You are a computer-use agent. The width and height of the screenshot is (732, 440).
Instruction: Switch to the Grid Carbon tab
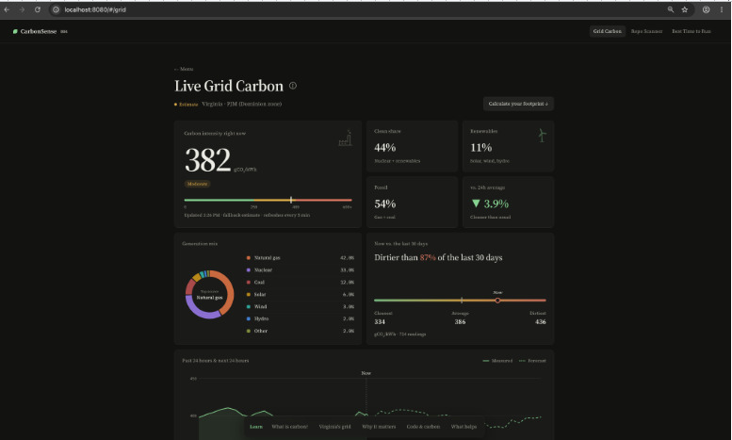pos(607,31)
